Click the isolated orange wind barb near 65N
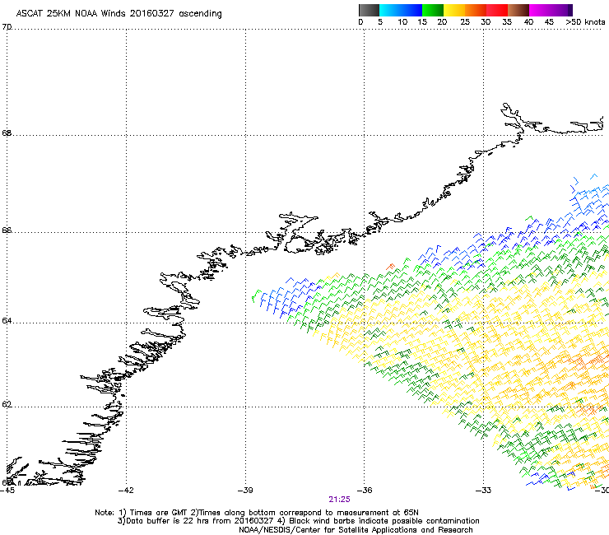This screenshot has width=609, height=535. 390,267
